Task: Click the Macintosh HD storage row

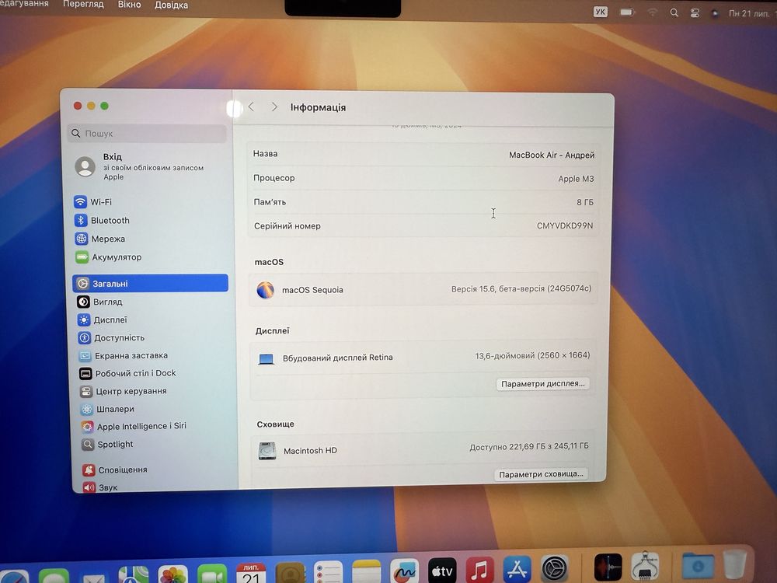Action: pos(422,449)
